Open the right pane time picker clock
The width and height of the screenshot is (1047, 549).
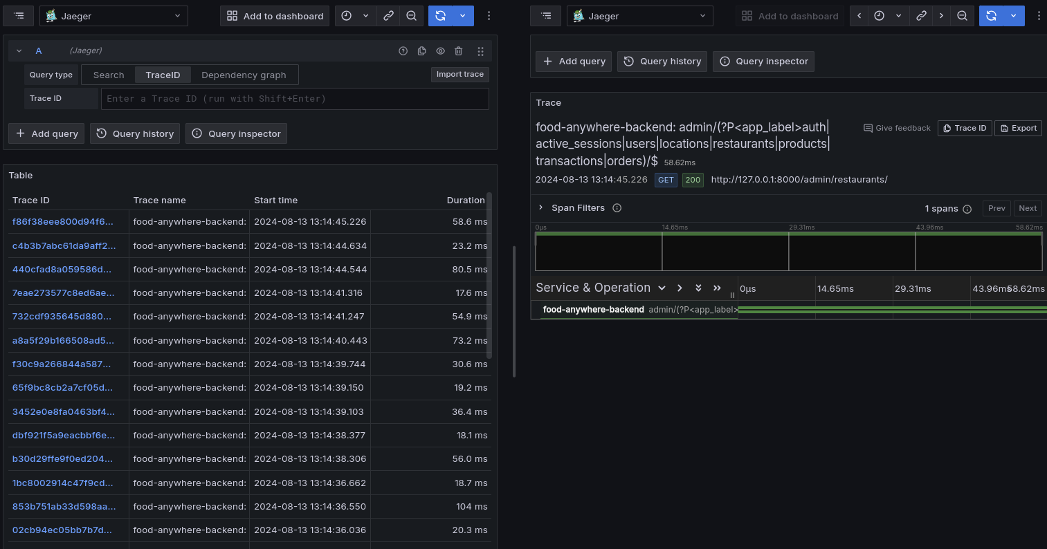pos(879,16)
